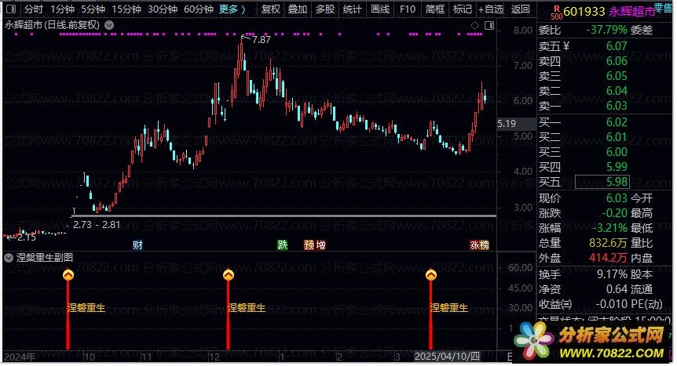Activate the 画线 drawing tool
Image resolution: width=677 pixels, height=366 pixels.
click(x=380, y=9)
